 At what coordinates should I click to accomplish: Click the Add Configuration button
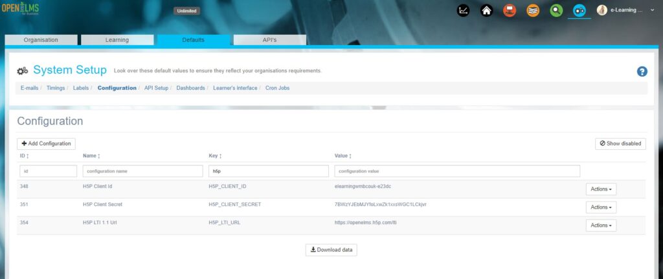(x=46, y=143)
